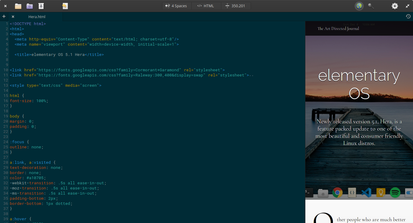The height and width of the screenshot is (223, 413).
Task: Click the elementary OS heading in preview
Action: click(359, 84)
